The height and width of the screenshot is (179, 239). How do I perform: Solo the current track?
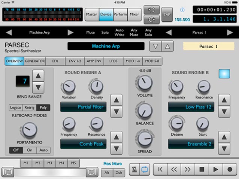(x=105, y=33)
